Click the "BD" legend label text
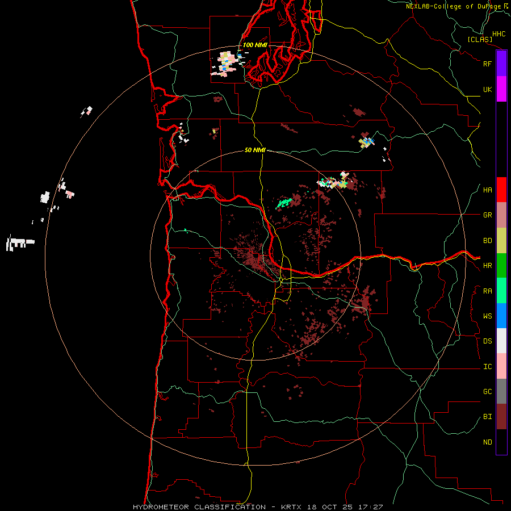Image resolution: width=511 pixels, height=511 pixels. click(487, 241)
